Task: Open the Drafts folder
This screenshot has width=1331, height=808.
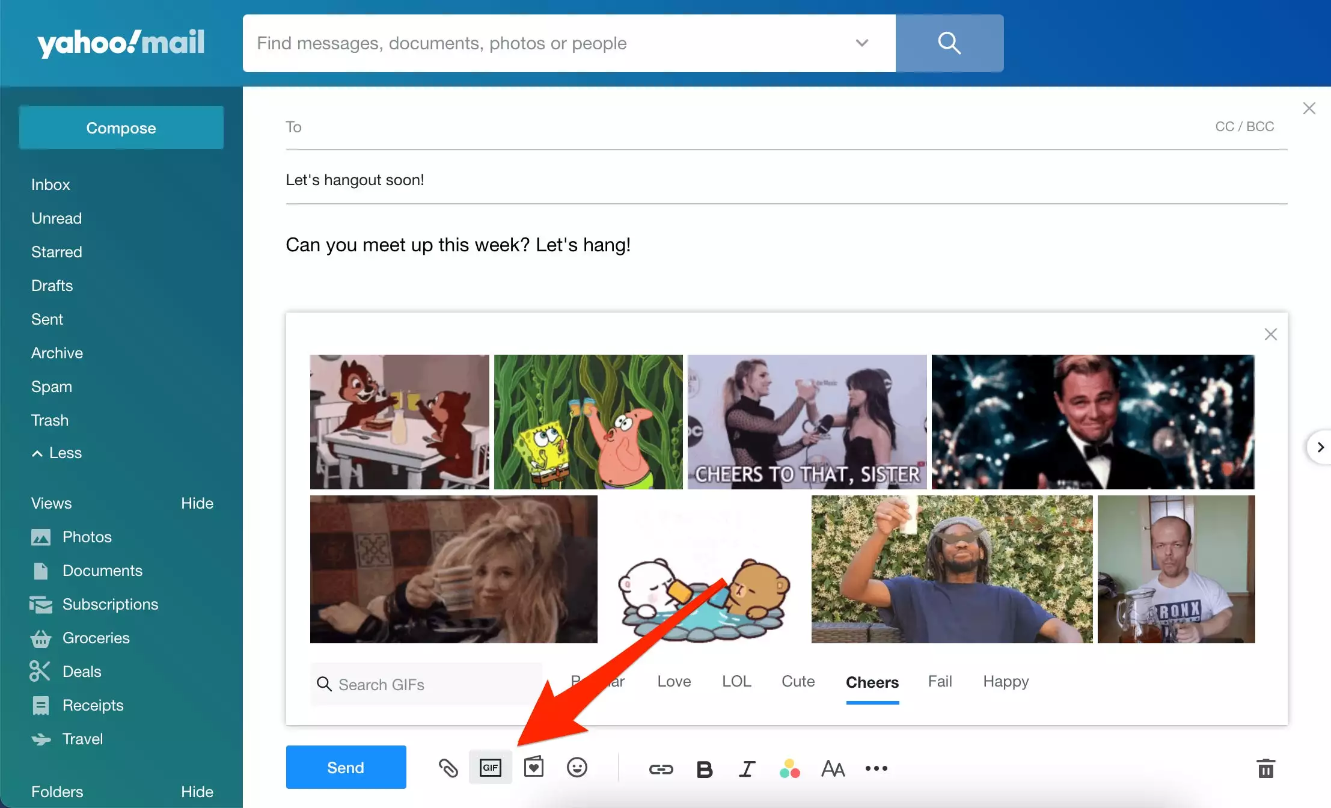Action: tap(52, 286)
